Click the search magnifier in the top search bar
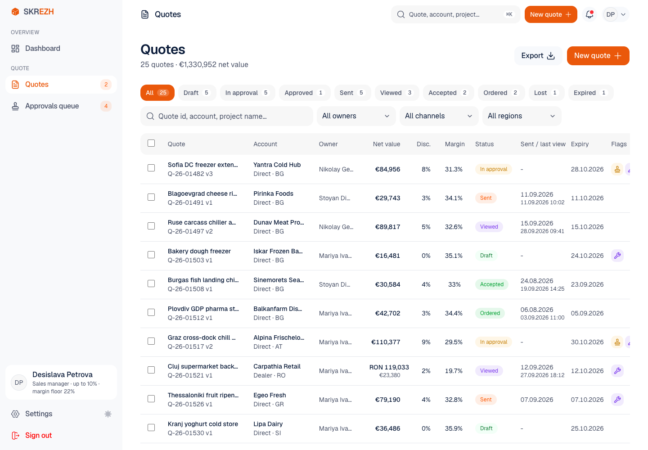This screenshot has height=450, width=648. click(401, 14)
